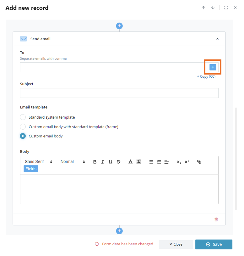
Task: Click the Bold formatting icon
Action: tap(95, 162)
